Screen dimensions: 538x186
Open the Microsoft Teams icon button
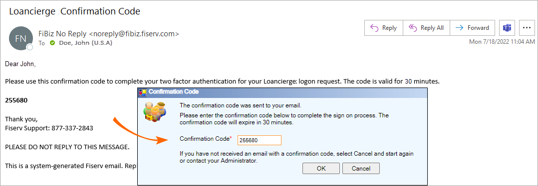[x=507, y=28]
